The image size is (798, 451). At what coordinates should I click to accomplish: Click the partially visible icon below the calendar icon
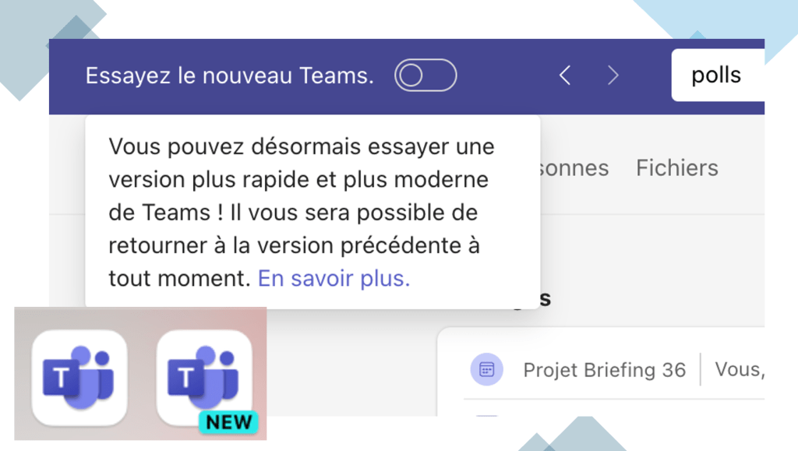click(486, 418)
